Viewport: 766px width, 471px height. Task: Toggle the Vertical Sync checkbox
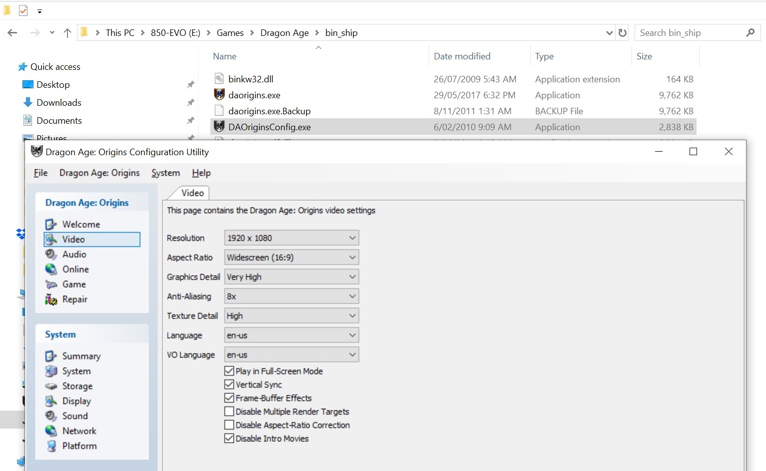tap(229, 384)
